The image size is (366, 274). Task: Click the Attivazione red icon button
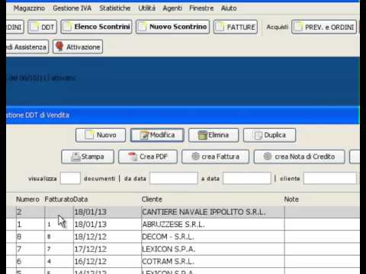(x=78, y=47)
